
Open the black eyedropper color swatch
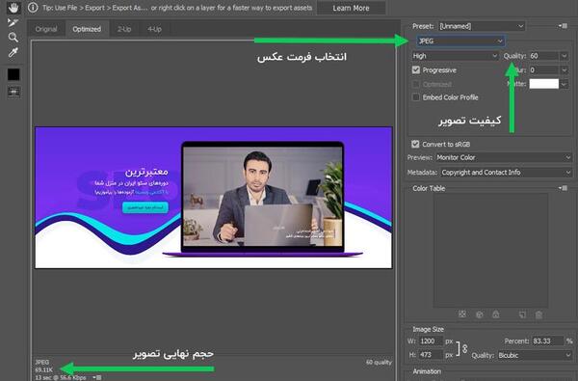click(13, 74)
